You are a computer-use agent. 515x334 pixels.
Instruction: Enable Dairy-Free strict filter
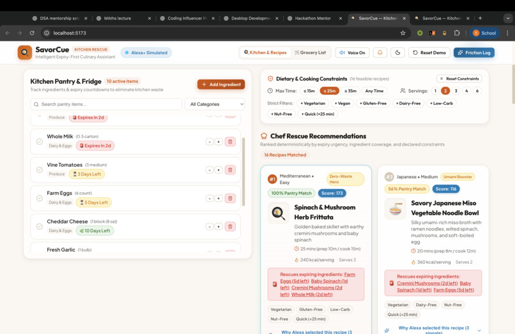coord(408,103)
